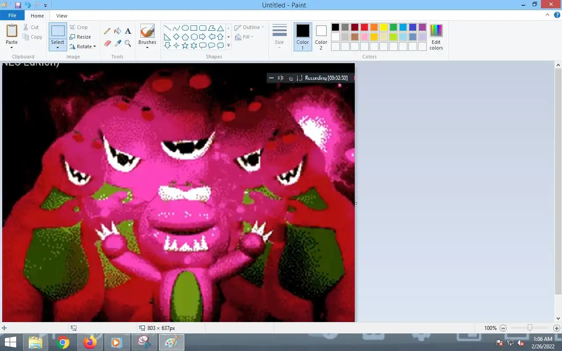This screenshot has width=562, height=351.
Task: Activate the Color 2 background button
Action: coord(321,37)
